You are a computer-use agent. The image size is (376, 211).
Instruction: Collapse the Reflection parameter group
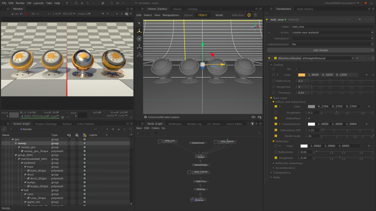coord(273,141)
